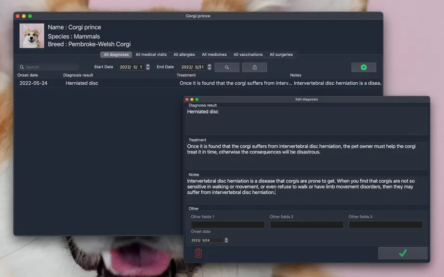Confirm edits with the green checkmark
The width and height of the screenshot is (444, 277).
(x=403, y=253)
